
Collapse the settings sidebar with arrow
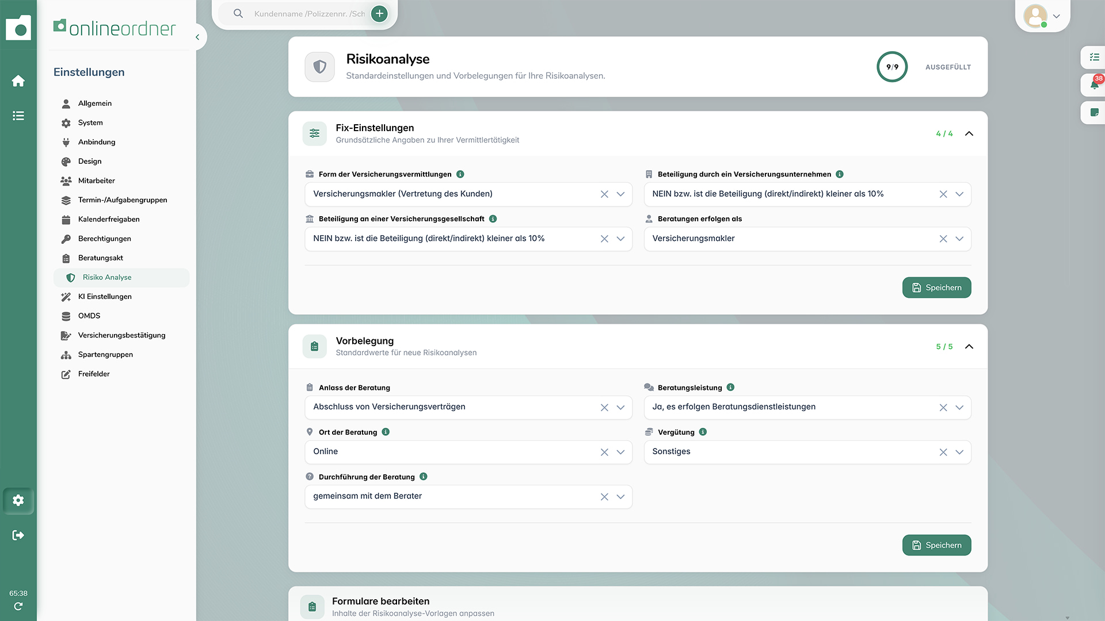(x=197, y=37)
